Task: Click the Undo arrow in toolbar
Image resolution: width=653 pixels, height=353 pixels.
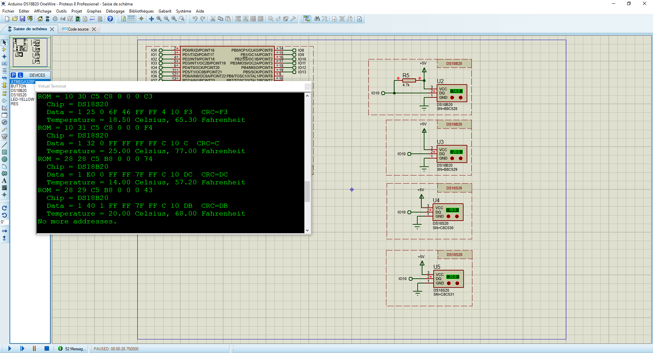Action: 195,19
